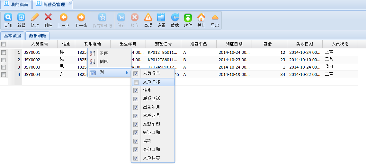
Task: Click the 驾驶证号 column header
Action: [x=163, y=44]
